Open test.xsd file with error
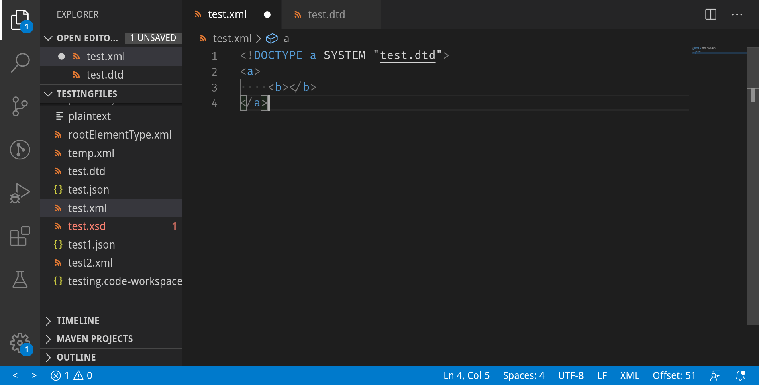This screenshot has width=759, height=385. coord(111,226)
